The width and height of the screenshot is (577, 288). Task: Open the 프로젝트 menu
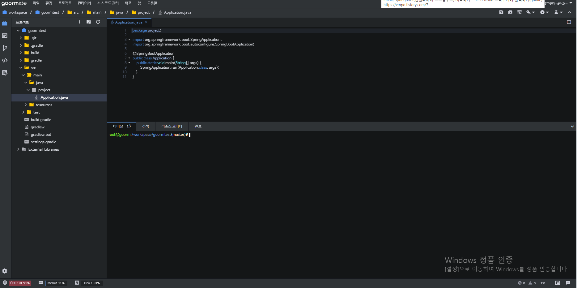[65, 3]
